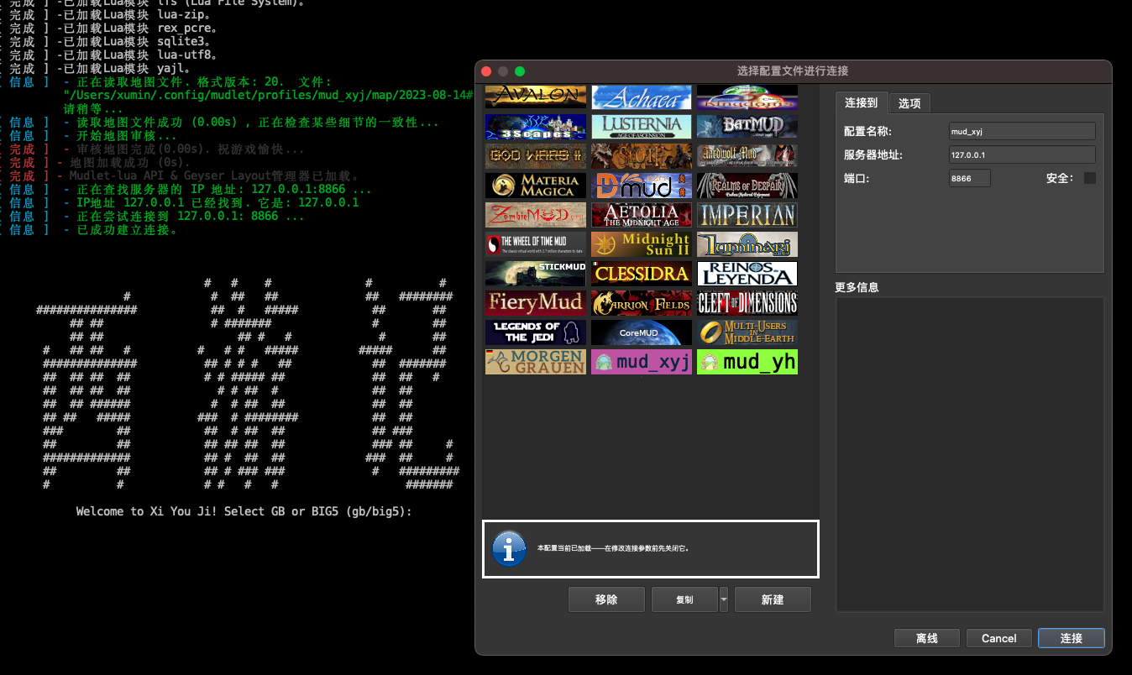Click the 服务器地址 input field
Viewport: 1132px width, 675px height.
point(1022,154)
